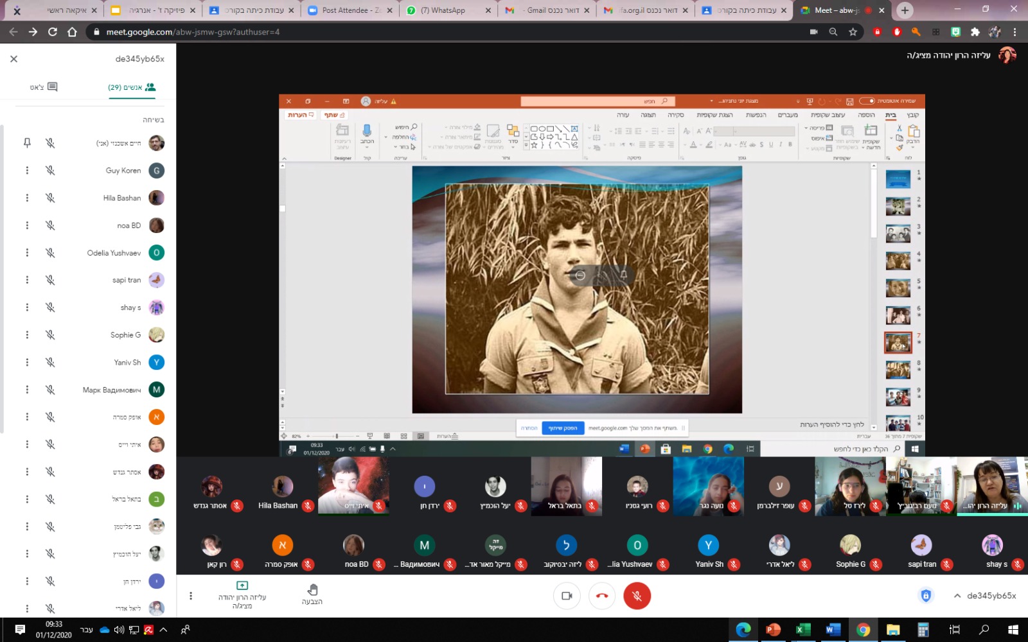The image size is (1028, 642).
Task: Open more options for Sophie G
Action: point(27,334)
